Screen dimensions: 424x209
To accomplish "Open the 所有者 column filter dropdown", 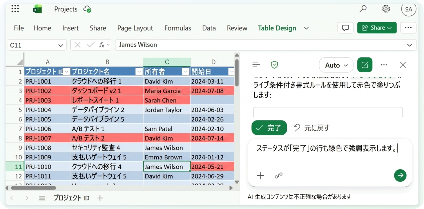I will coord(186,71).
